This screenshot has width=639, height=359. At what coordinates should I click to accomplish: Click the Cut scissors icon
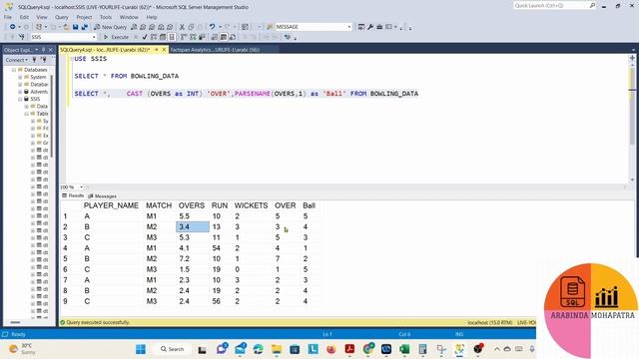pyautogui.click(x=182, y=27)
